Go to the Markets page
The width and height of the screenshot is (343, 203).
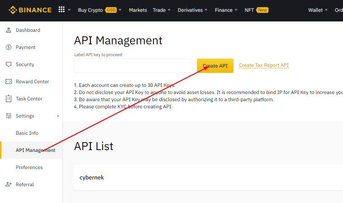[138, 10]
